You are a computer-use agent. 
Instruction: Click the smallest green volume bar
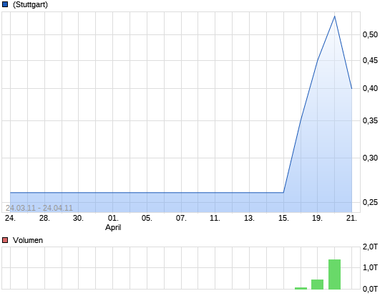(x=301, y=288)
